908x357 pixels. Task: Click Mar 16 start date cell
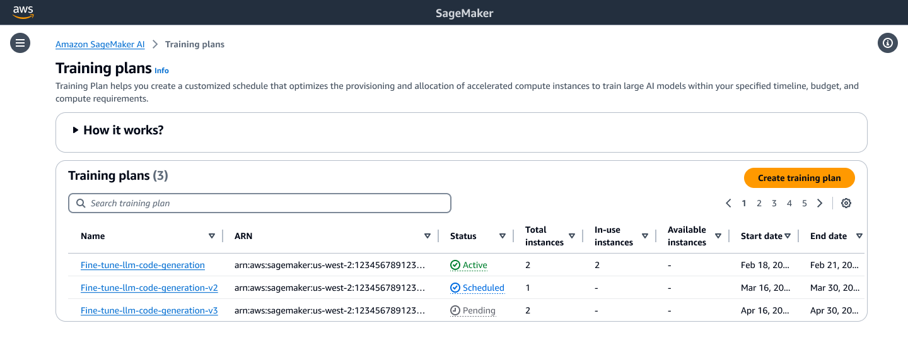765,288
